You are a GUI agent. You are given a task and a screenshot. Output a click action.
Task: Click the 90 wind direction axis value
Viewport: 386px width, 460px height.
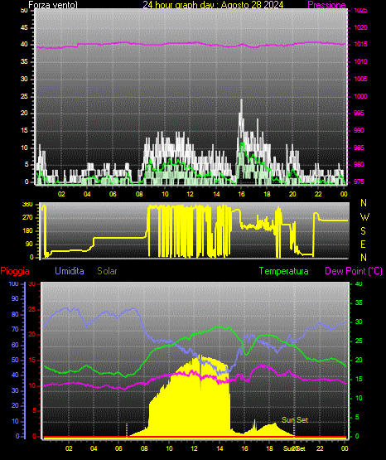tap(29, 244)
